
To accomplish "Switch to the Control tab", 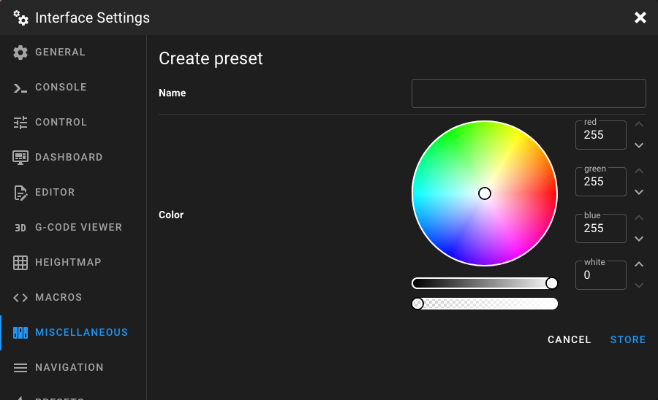I will pos(73,123).
